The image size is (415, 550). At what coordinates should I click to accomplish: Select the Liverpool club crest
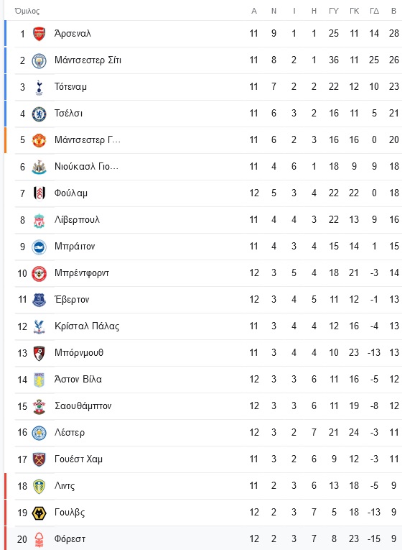click(x=39, y=220)
